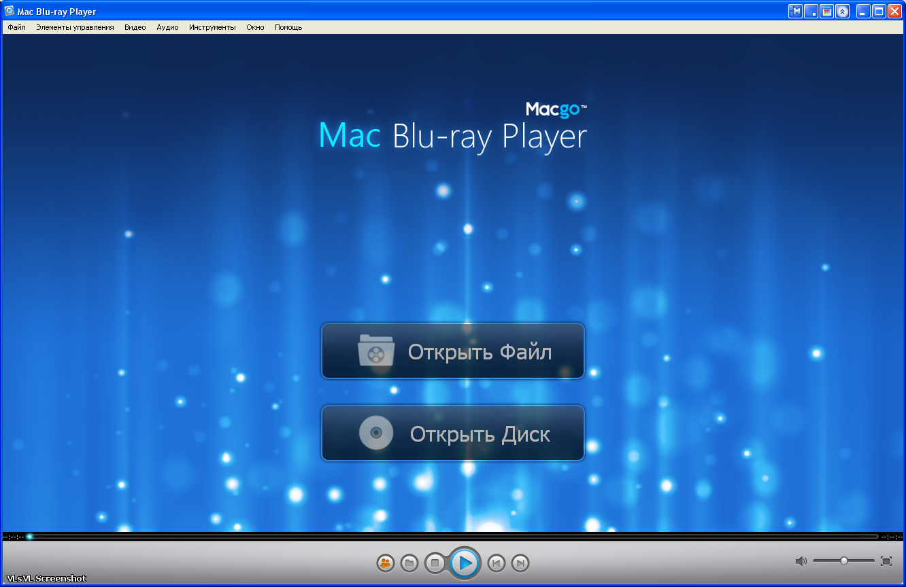
Task: Click the app icon in the title bar
Action: pos(10,11)
